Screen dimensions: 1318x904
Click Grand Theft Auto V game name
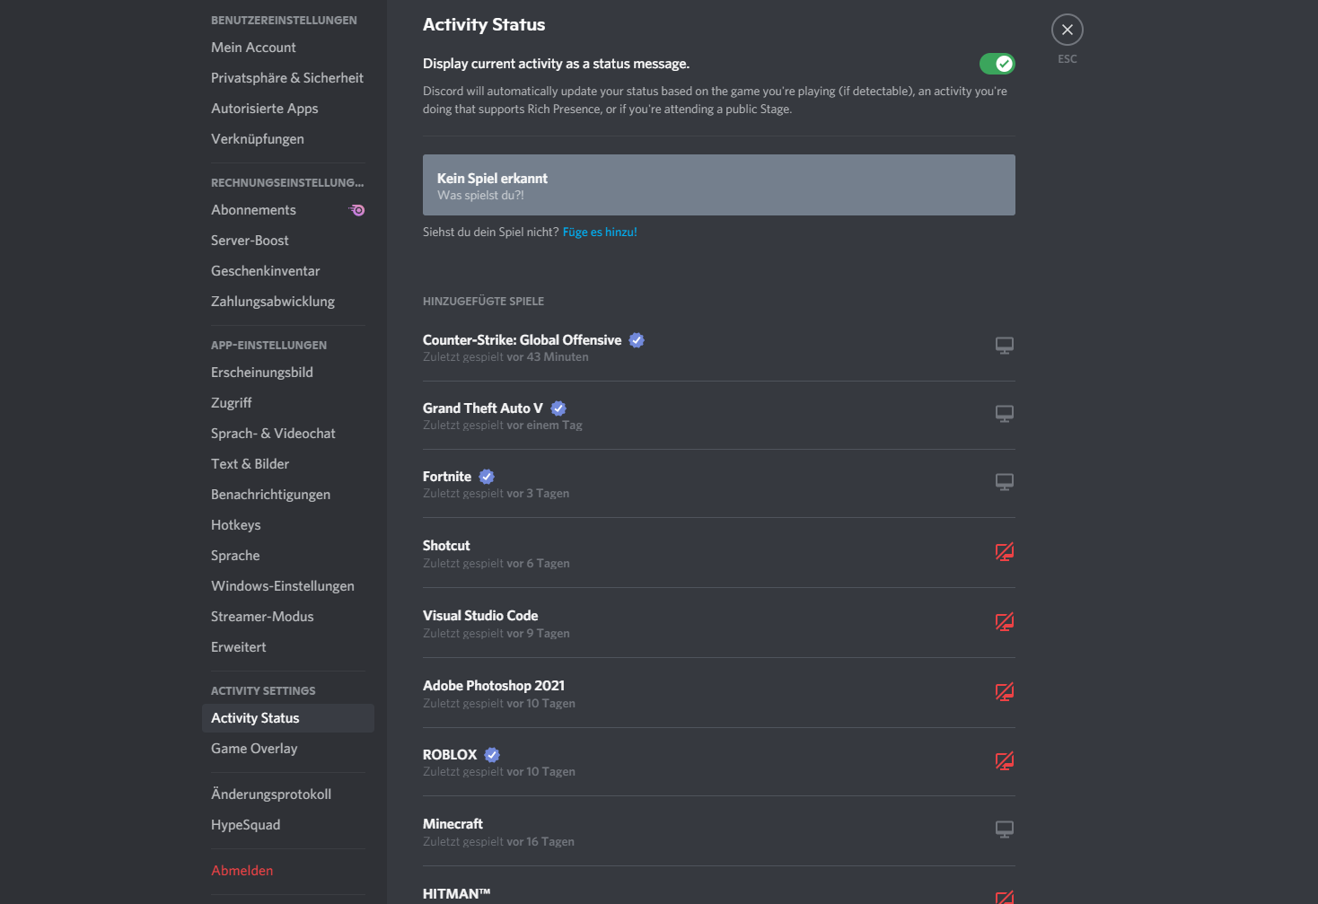coord(483,408)
